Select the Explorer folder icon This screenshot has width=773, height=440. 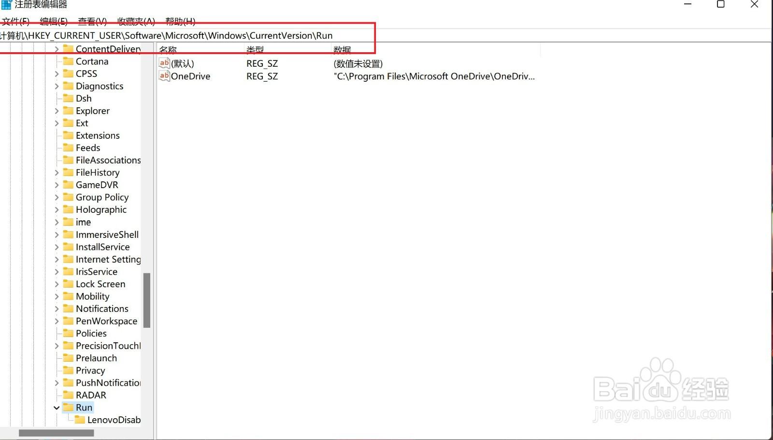68,110
